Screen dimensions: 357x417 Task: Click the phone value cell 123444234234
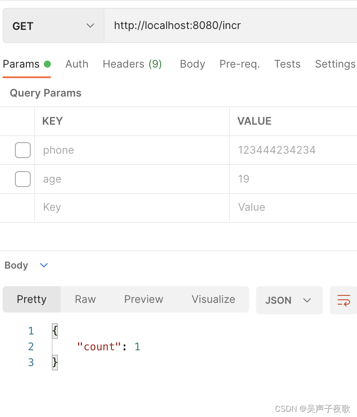click(x=277, y=150)
